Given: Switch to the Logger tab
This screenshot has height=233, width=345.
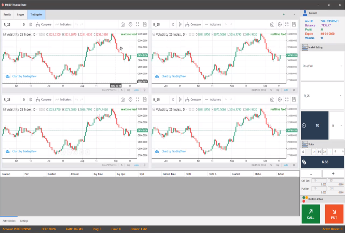Looking at the screenshot, I should (x=21, y=14).
